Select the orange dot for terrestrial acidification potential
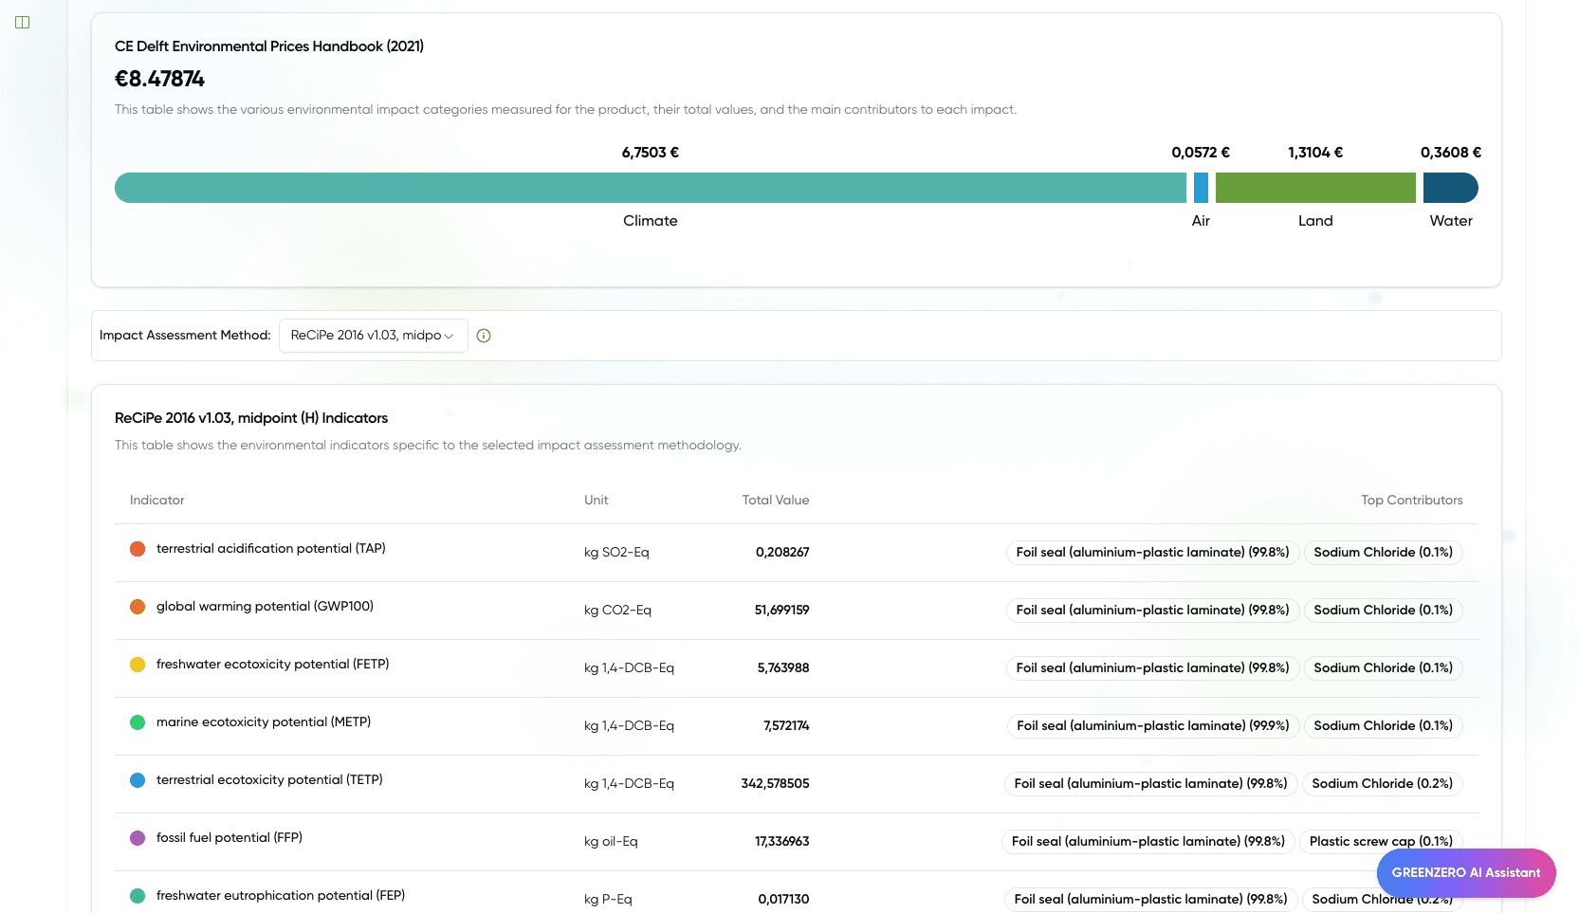 click(138, 548)
